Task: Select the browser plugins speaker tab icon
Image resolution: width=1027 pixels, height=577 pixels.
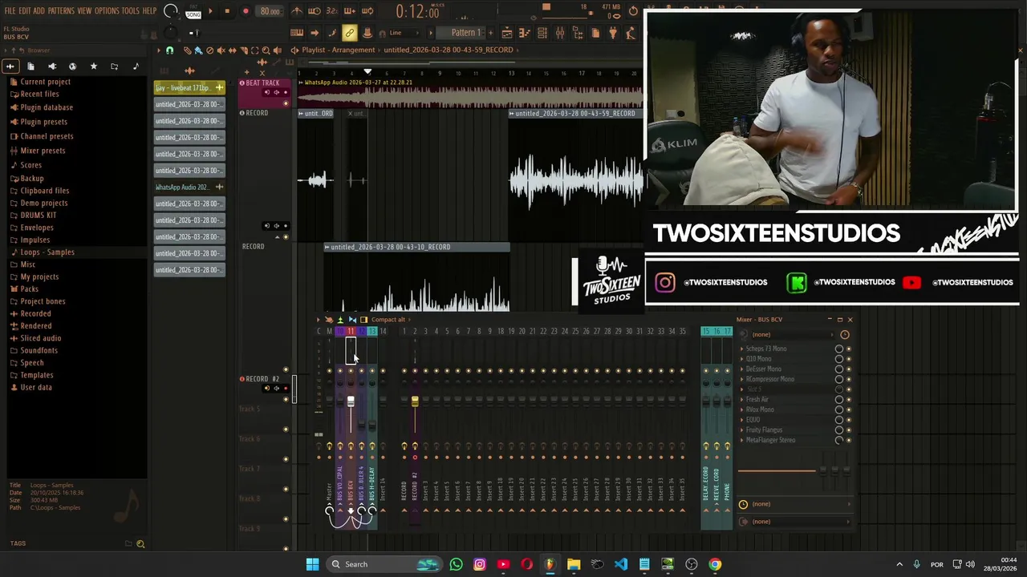Action: [x=51, y=67]
